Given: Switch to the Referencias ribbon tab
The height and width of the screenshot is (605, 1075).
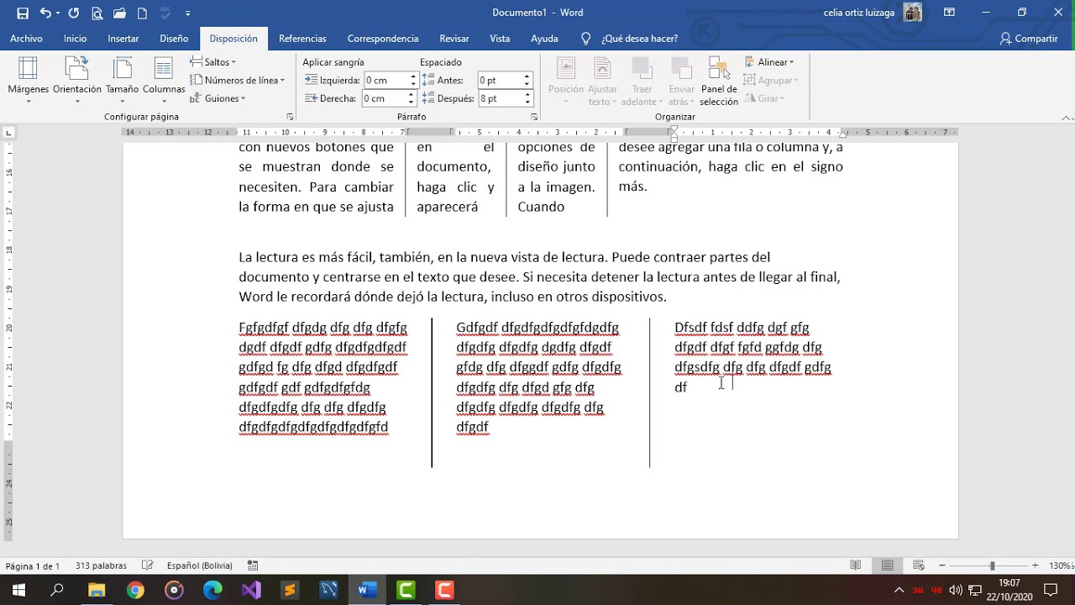Looking at the screenshot, I should 302,39.
